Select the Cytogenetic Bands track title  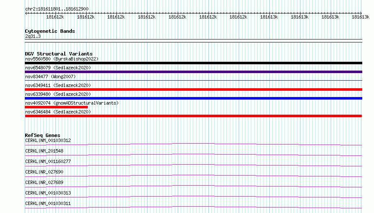pyautogui.click(x=50, y=31)
